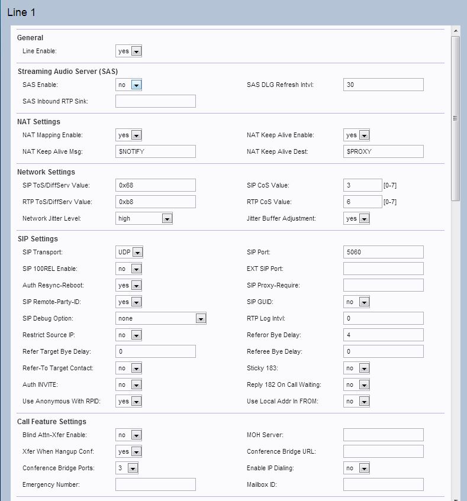Select the SIP Transport dropdown
Screen dimensions: 467x501
[x=129, y=253]
